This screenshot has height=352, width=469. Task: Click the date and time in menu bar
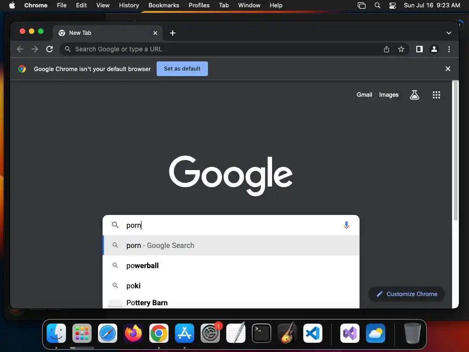pos(432,5)
